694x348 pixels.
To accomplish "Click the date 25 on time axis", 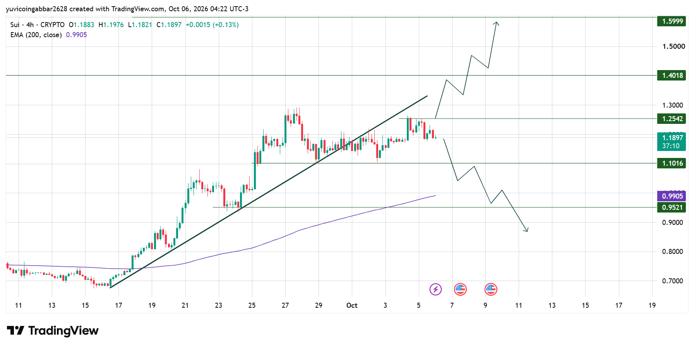I will pyautogui.click(x=252, y=305).
